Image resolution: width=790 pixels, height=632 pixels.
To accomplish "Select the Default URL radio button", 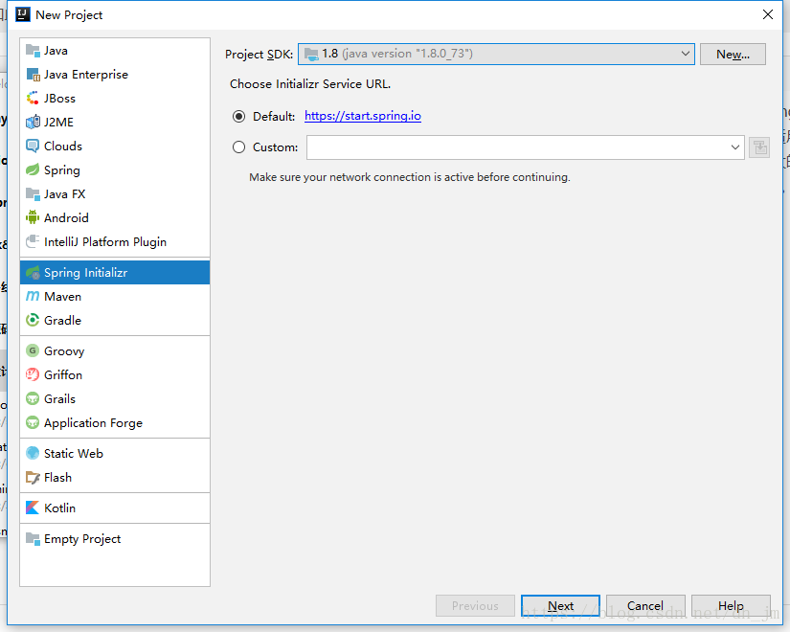I will coord(238,117).
